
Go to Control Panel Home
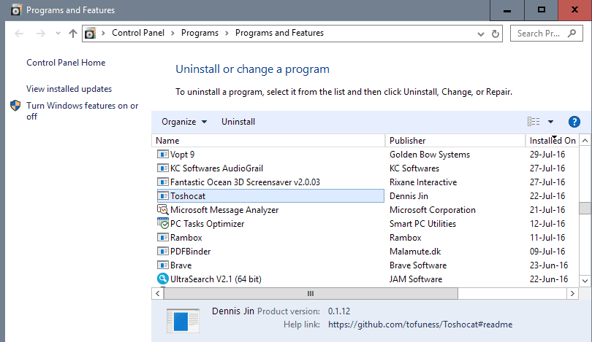coord(66,63)
